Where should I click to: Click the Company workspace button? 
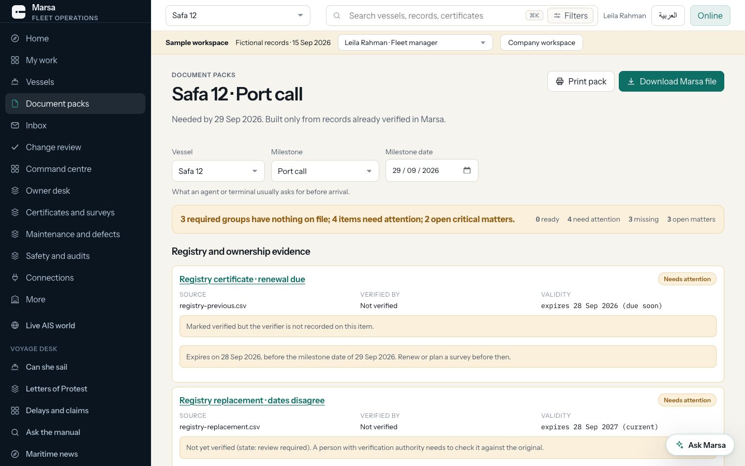click(x=542, y=42)
